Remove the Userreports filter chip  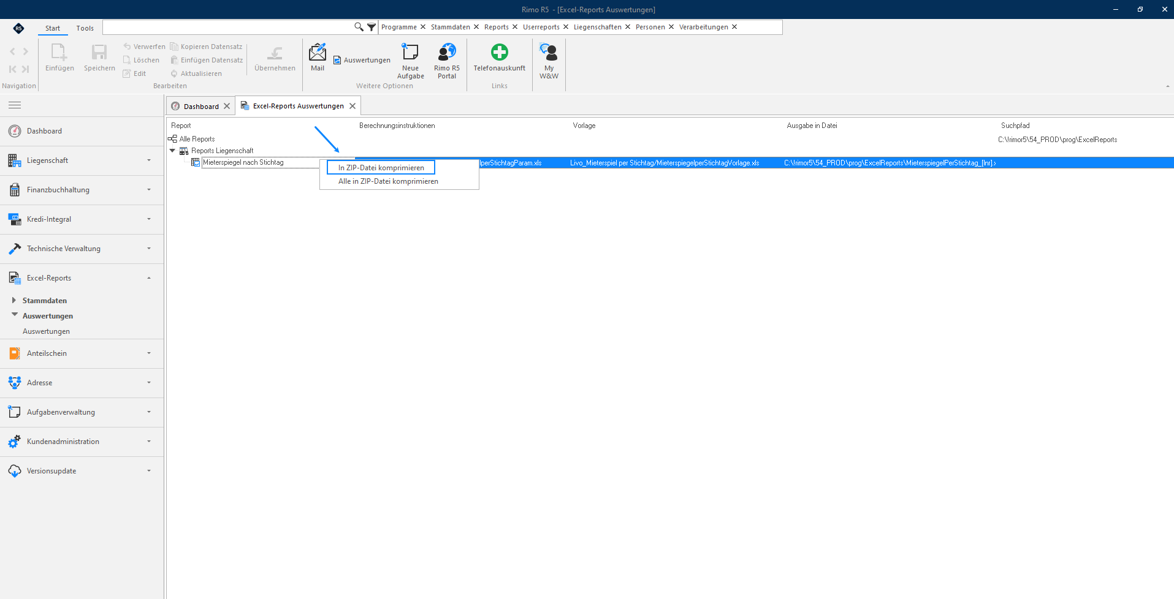tap(566, 27)
